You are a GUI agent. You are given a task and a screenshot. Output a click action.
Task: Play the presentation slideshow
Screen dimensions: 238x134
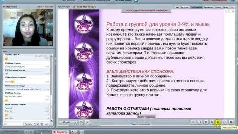point(212,122)
